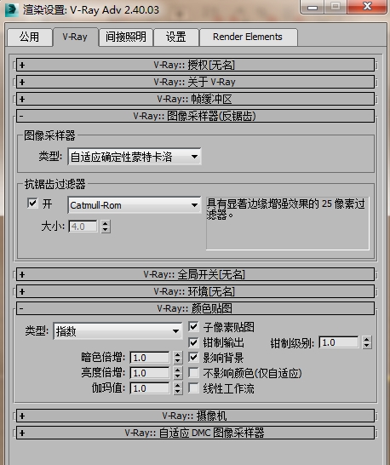Open the image sampler 类型 dropdown
Image resolution: width=390 pixels, height=465 pixels.
135,157
